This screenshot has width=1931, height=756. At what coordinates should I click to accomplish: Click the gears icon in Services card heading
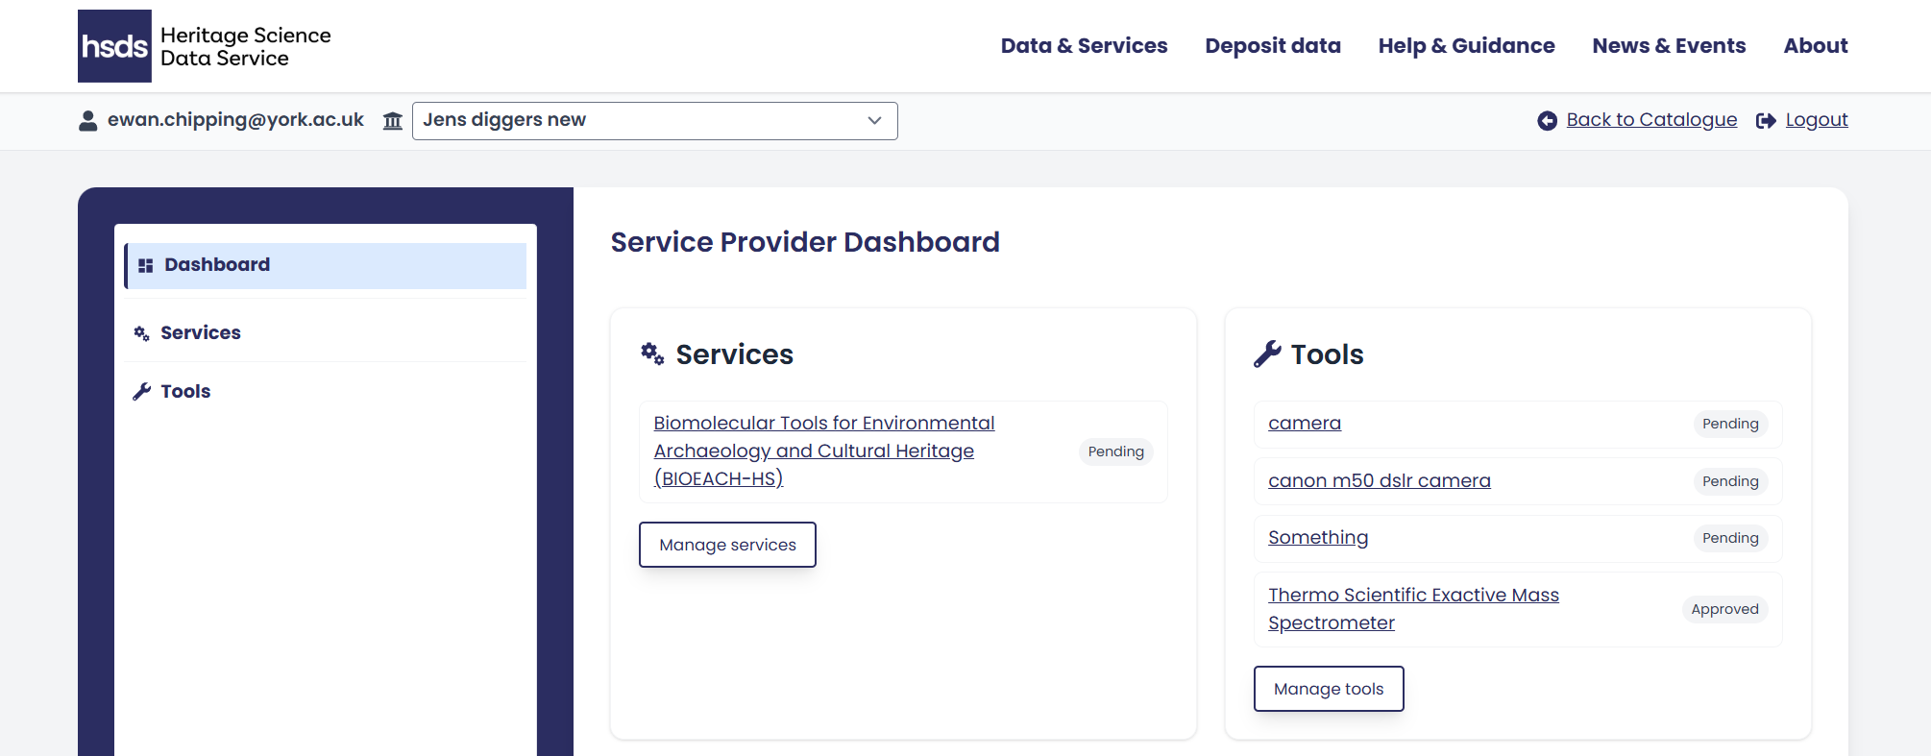652,354
